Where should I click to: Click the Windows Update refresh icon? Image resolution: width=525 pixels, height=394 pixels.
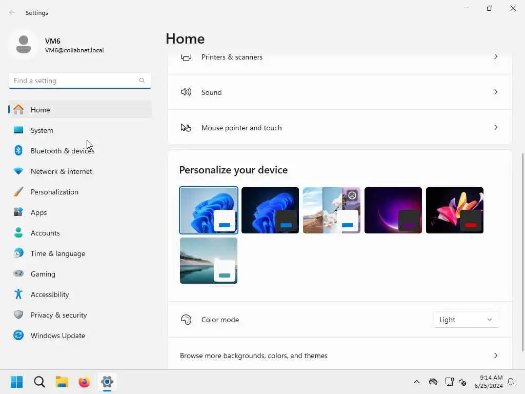pyautogui.click(x=18, y=335)
